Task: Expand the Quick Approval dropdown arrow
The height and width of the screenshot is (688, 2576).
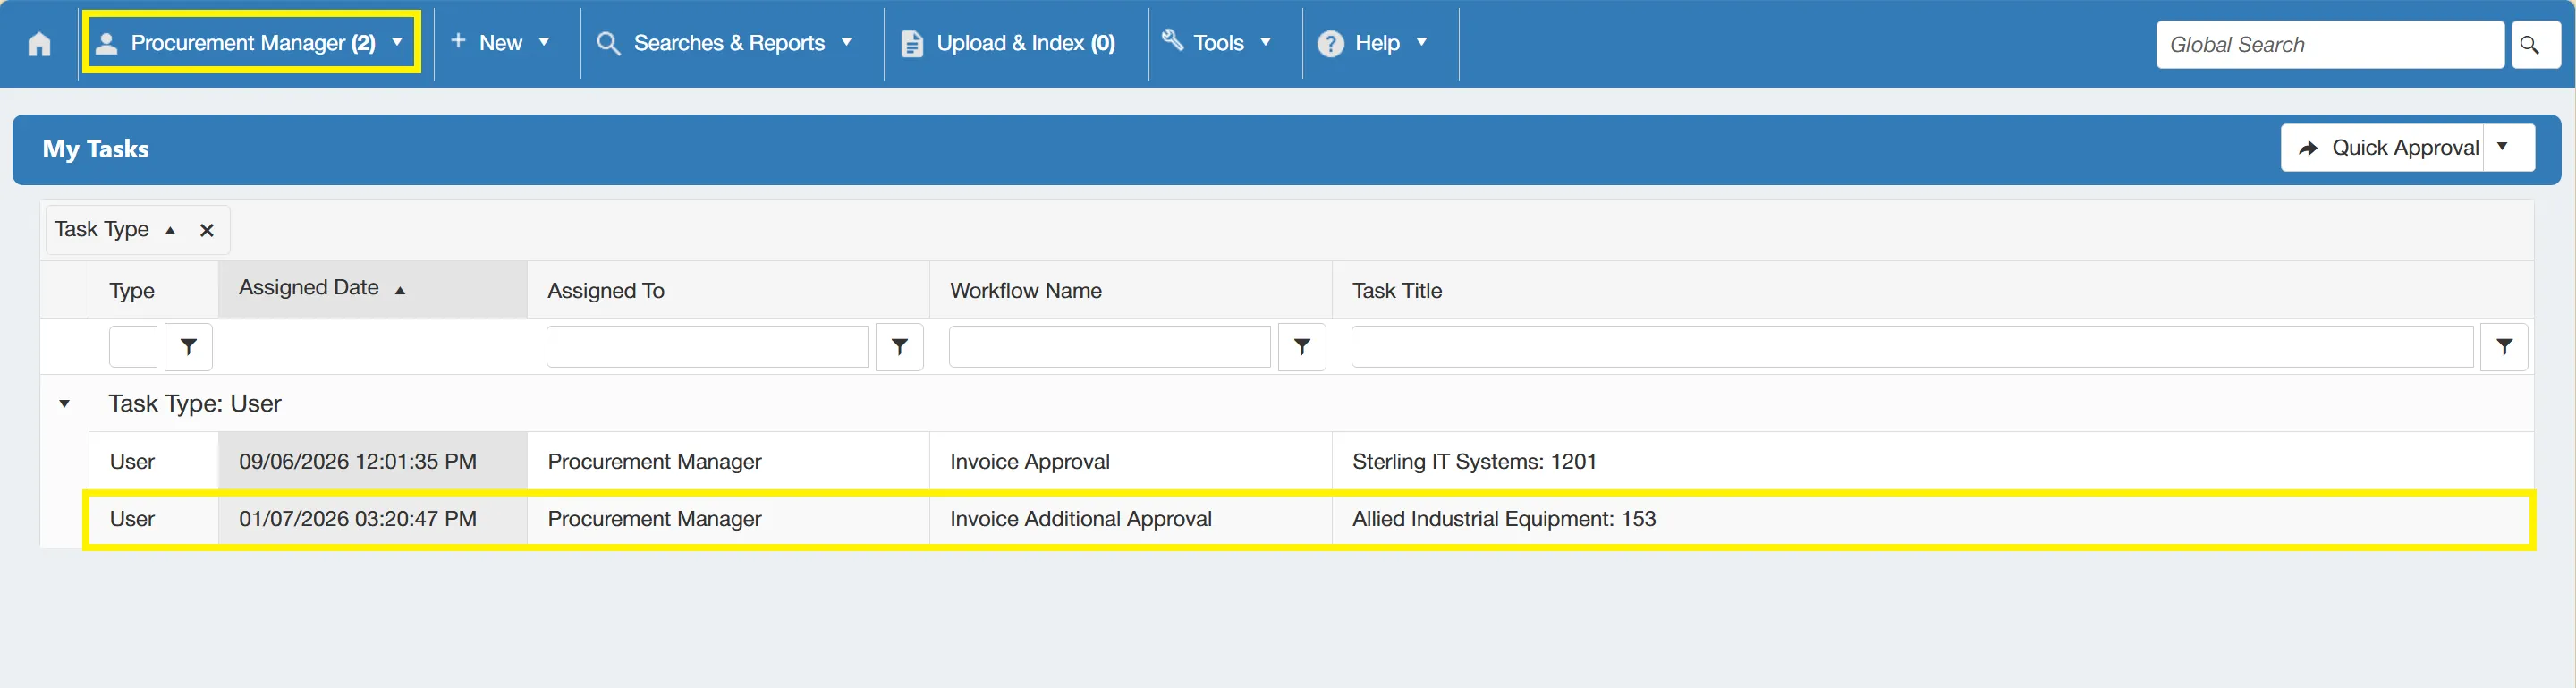Action: [2507, 148]
